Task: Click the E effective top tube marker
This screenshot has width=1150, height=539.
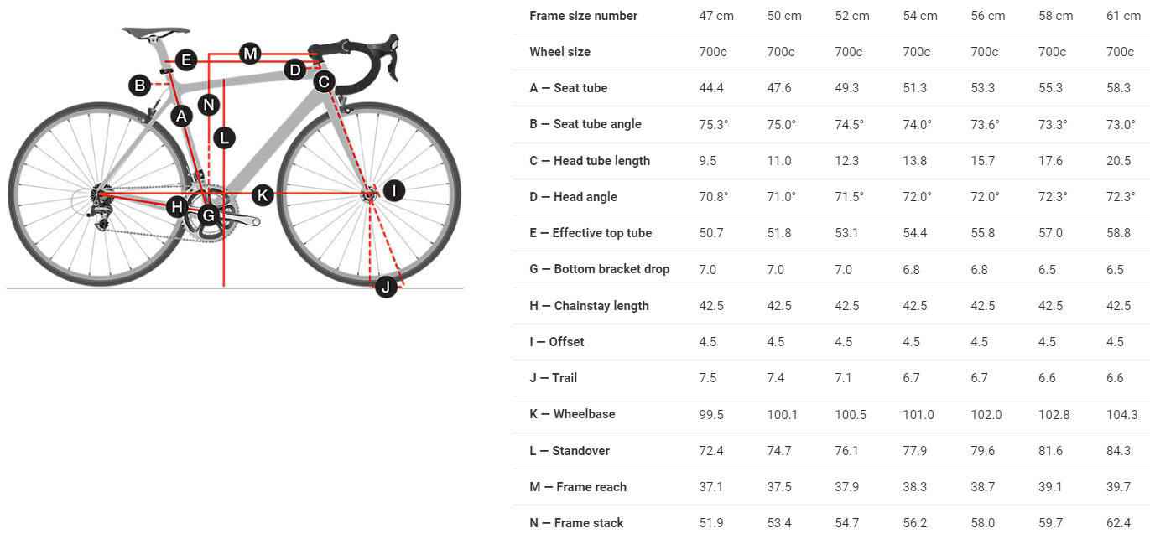Action: click(186, 60)
